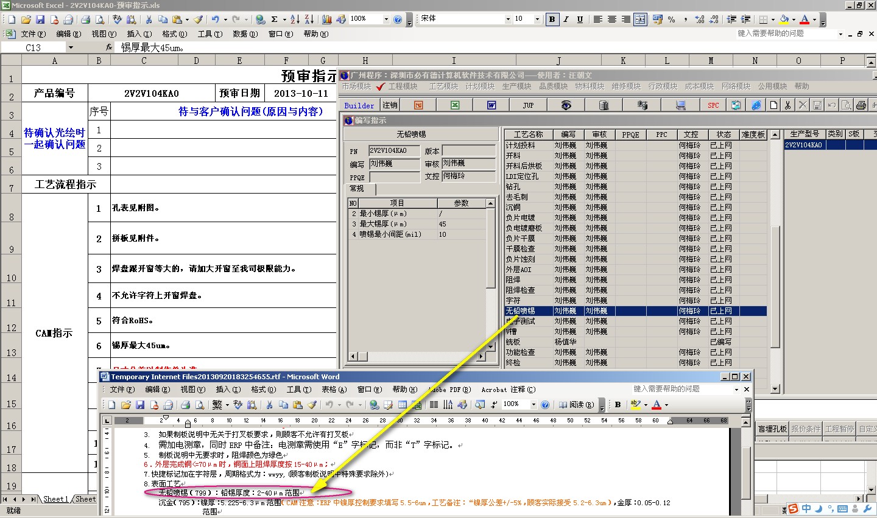Viewport: 877px width, 518px height.
Task: Click the Excel export icon in ERP toolbar
Action: click(455, 105)
